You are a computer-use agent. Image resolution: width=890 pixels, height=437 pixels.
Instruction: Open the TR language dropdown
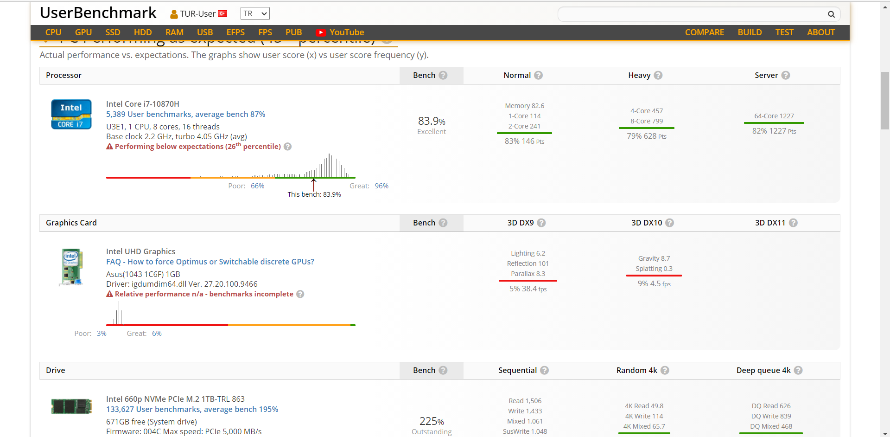(x=255, y=14)
